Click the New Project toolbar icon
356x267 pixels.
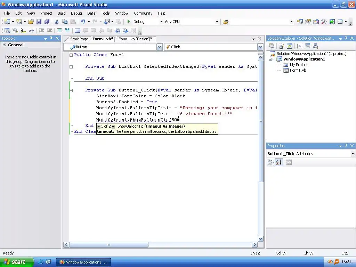(7, 22)
